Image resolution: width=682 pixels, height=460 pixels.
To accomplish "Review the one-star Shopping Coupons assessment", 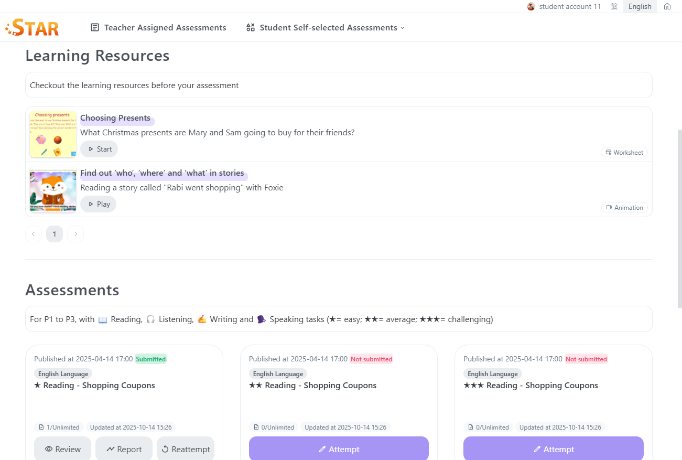I will pyautogui.click(x=62, y=449).
